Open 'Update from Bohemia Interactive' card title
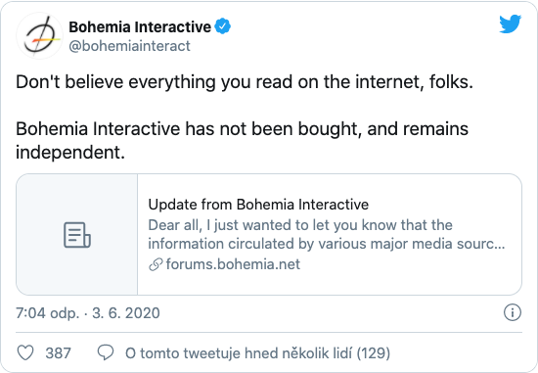 click(x=258, y=205)
